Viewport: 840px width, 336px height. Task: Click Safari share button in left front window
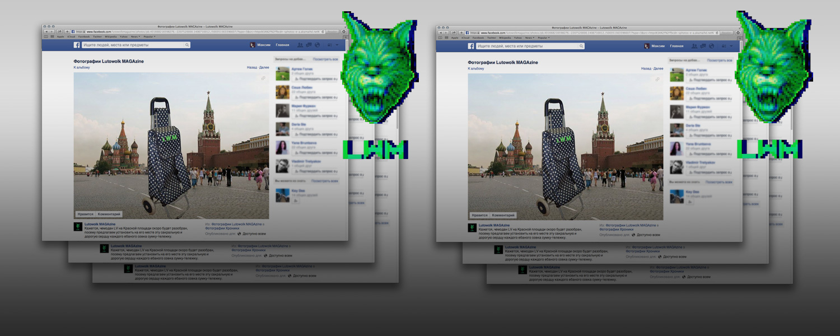point(60,32)
